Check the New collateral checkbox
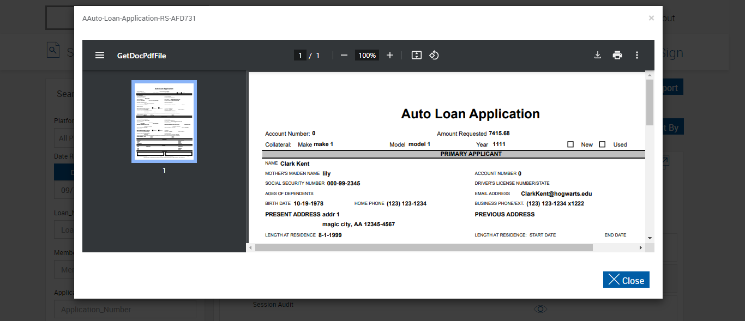Image resolution: width=745 pixels, height=321 pixels. coord(570,144)
